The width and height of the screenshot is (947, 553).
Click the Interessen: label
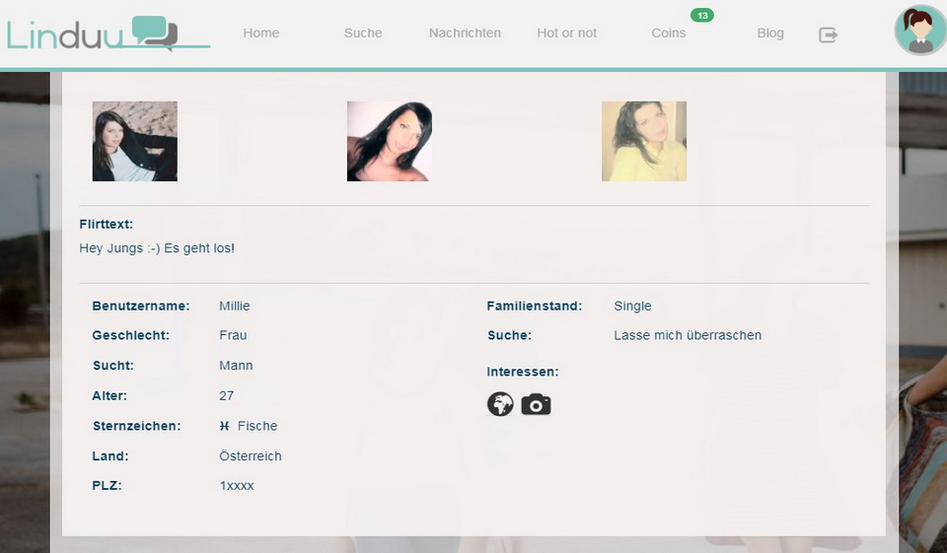point(523,372)
